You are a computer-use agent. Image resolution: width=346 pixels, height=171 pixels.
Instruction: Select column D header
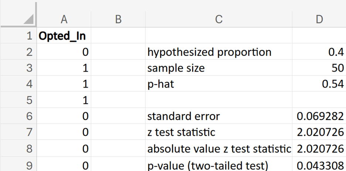319,20
